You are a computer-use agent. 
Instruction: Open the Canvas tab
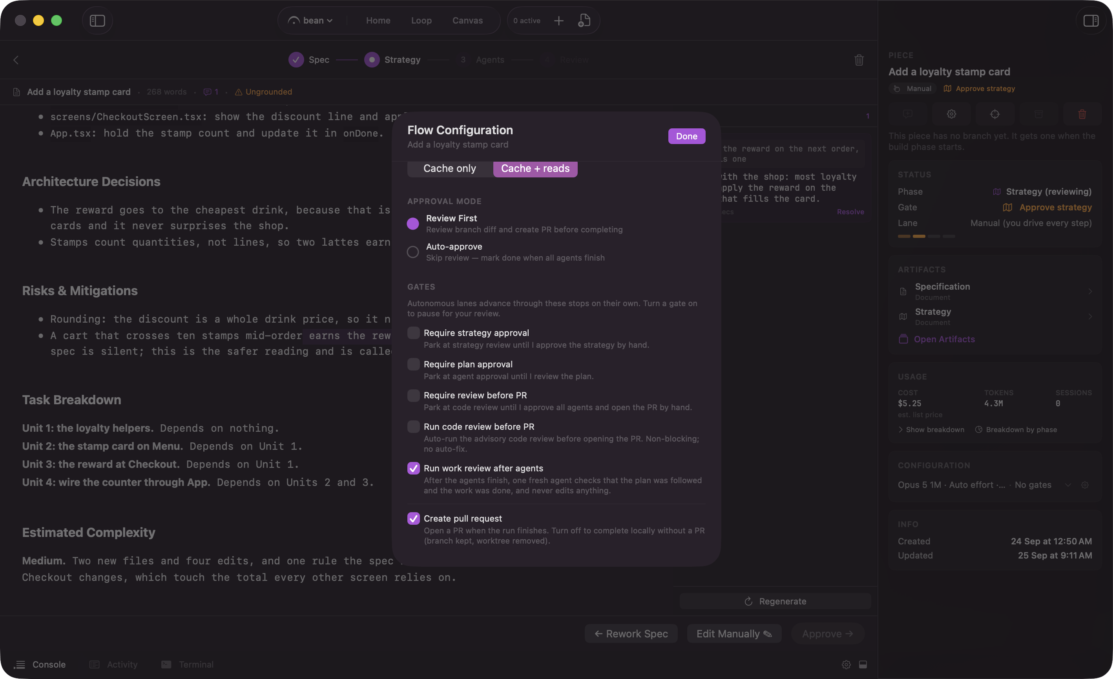click(467, 21)
